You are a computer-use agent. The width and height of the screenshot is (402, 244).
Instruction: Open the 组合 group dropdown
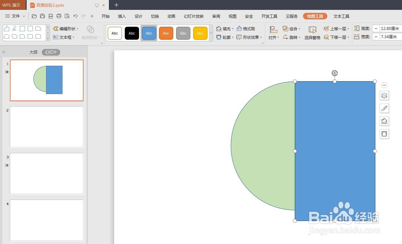pos(292,29)
